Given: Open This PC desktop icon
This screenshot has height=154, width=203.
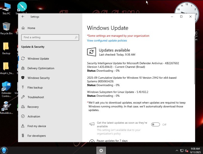Looking at the screenshot, I should click(6, 9).
